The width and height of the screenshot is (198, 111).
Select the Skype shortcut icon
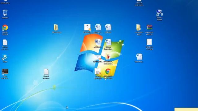5,57
